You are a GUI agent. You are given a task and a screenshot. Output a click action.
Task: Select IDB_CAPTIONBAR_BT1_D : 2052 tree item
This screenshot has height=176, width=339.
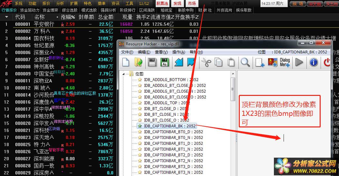(173, 144)
